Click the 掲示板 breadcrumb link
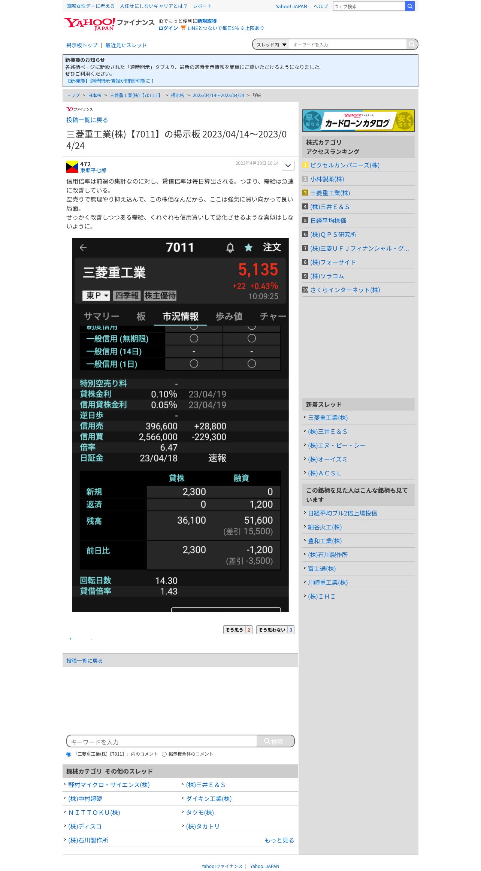481x871 pixels. tap(178, 96)
